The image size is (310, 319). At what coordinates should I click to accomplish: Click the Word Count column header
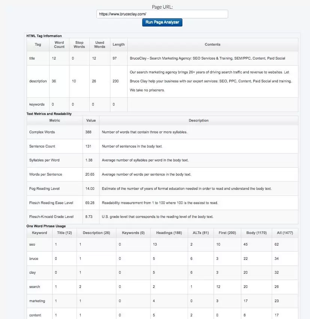pos(59,45)
